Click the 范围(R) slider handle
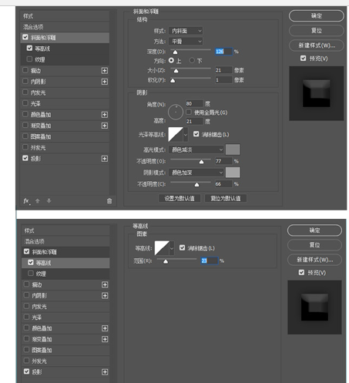 pos(166,261)
